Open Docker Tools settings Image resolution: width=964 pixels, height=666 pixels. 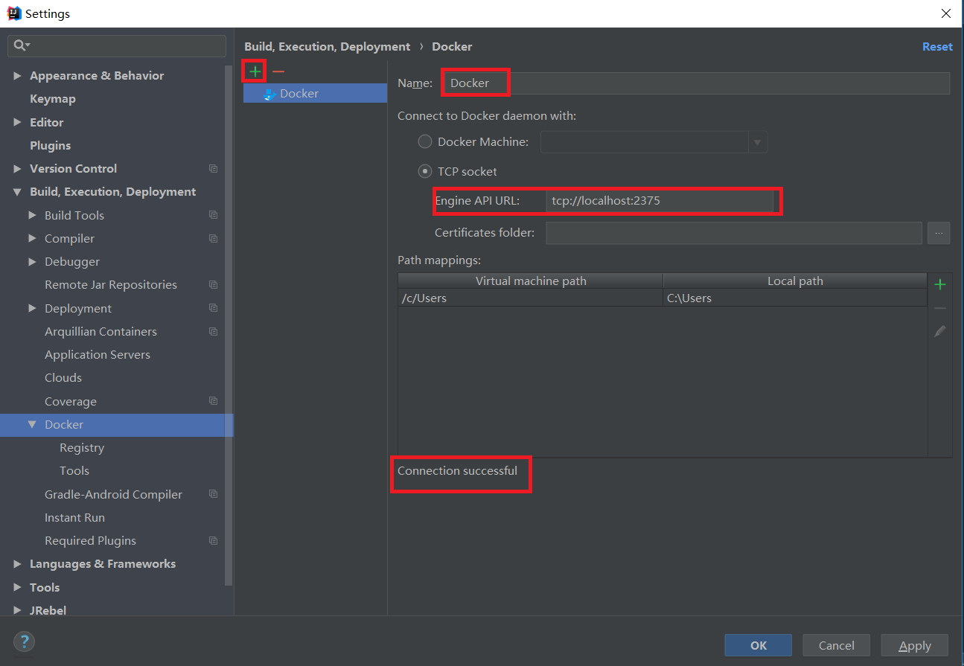point(74,471)
